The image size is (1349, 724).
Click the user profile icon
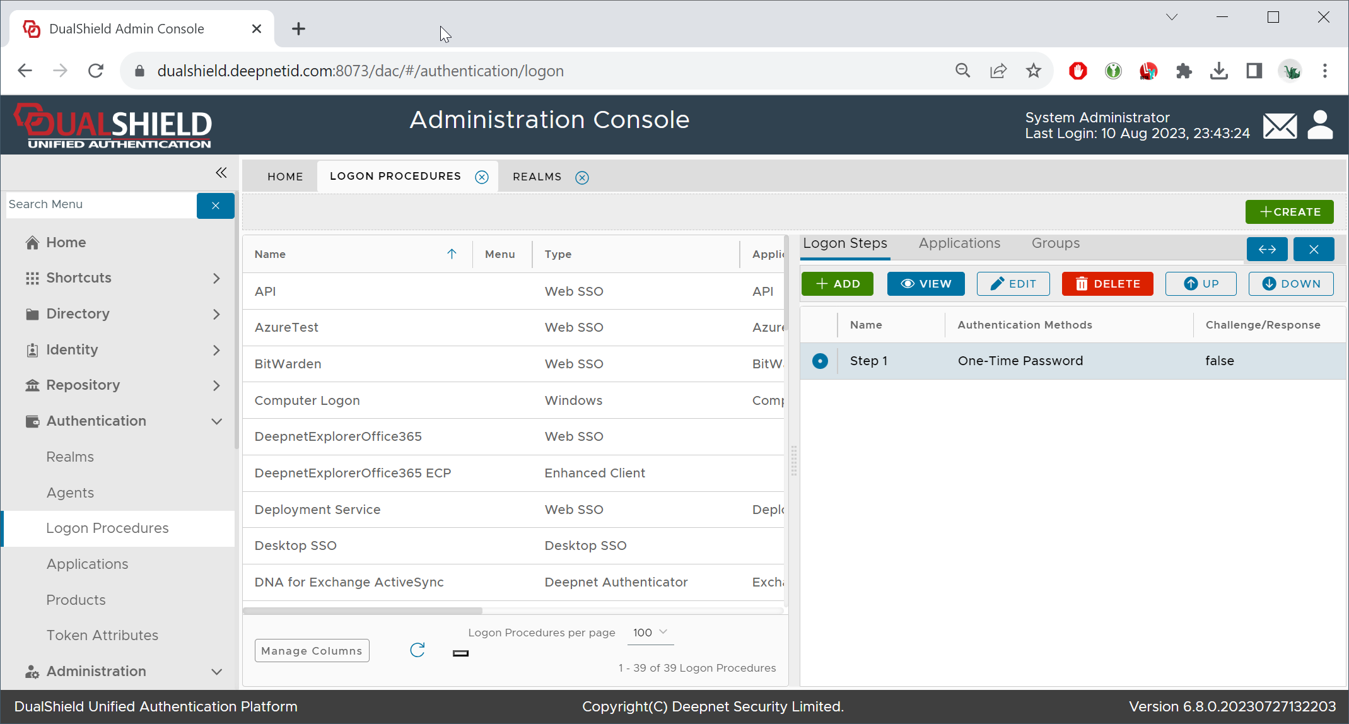click(x=1320, y=125)
